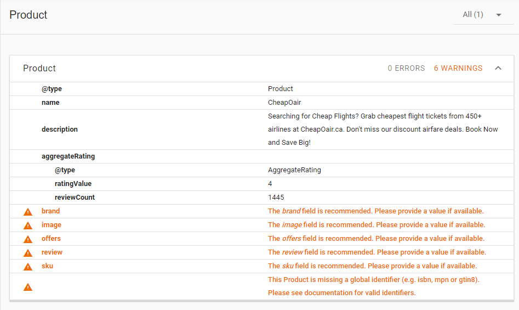Select the offers field name
Screen dimensions: 519x310
[51, 239]
